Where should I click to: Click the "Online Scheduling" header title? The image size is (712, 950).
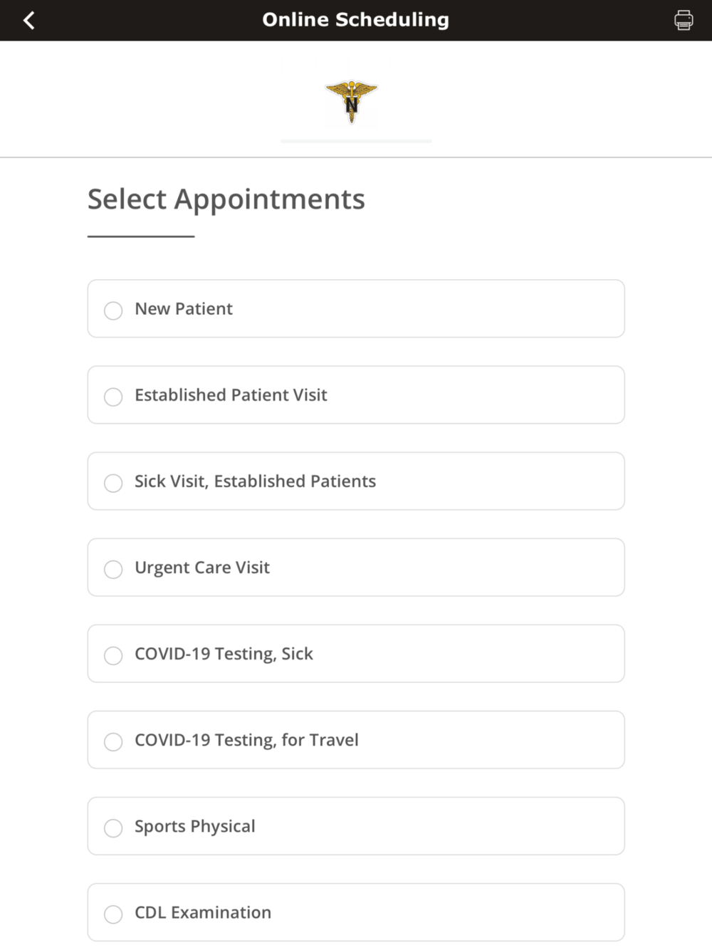click(x=355, y=20)
